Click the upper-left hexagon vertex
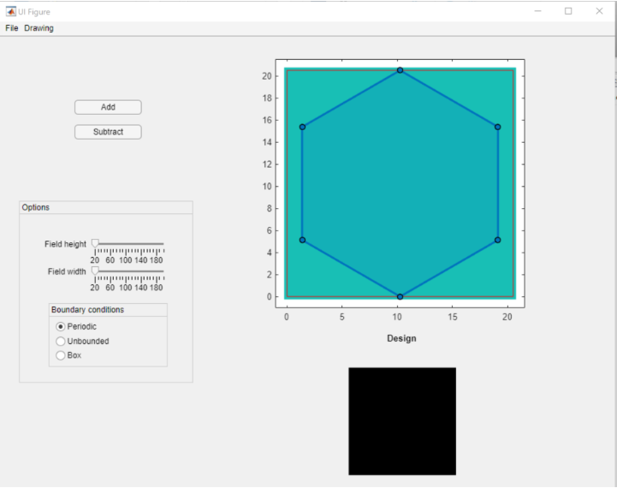Screen dimensions: 617x488 [x=302, y=127]
